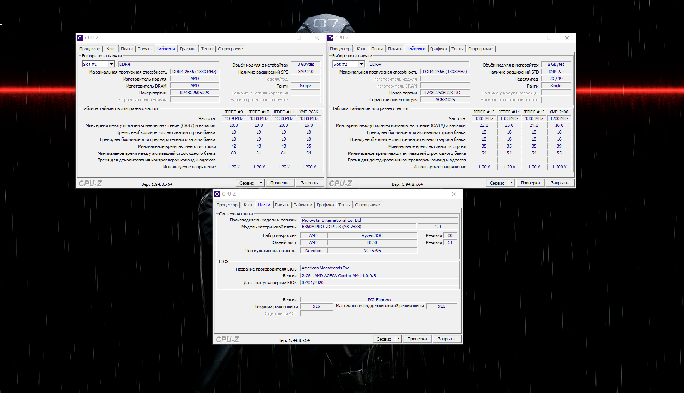Open Плата tab in Slot #2 window
The height and width of the screenshot is (393, 684).
coord(377,49)
